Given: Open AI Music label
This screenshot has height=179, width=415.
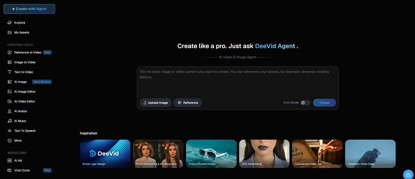Looking at the screenshot, I should (20, 121).
